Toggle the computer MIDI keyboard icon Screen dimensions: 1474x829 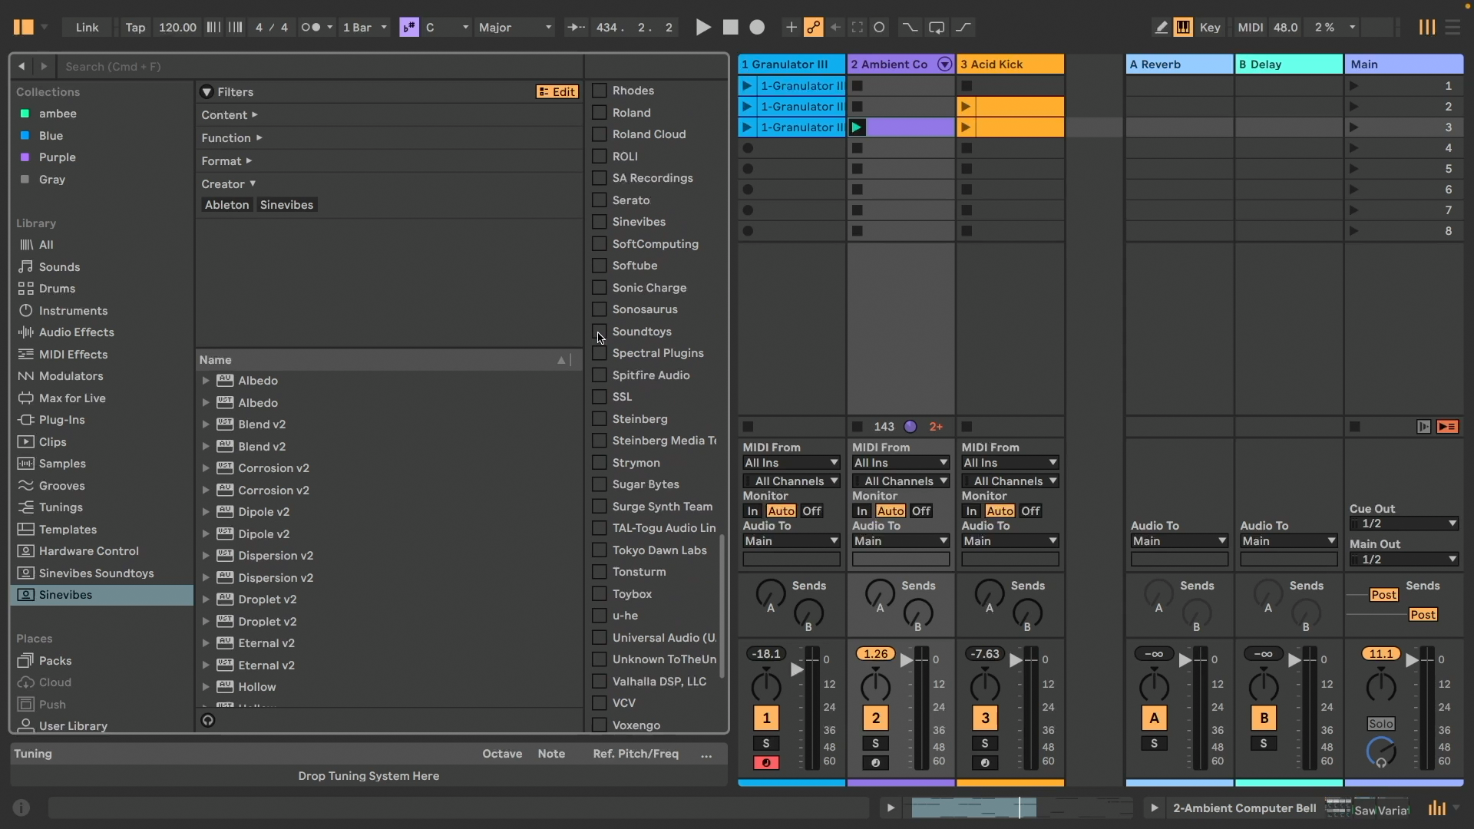pos(1183,27)
